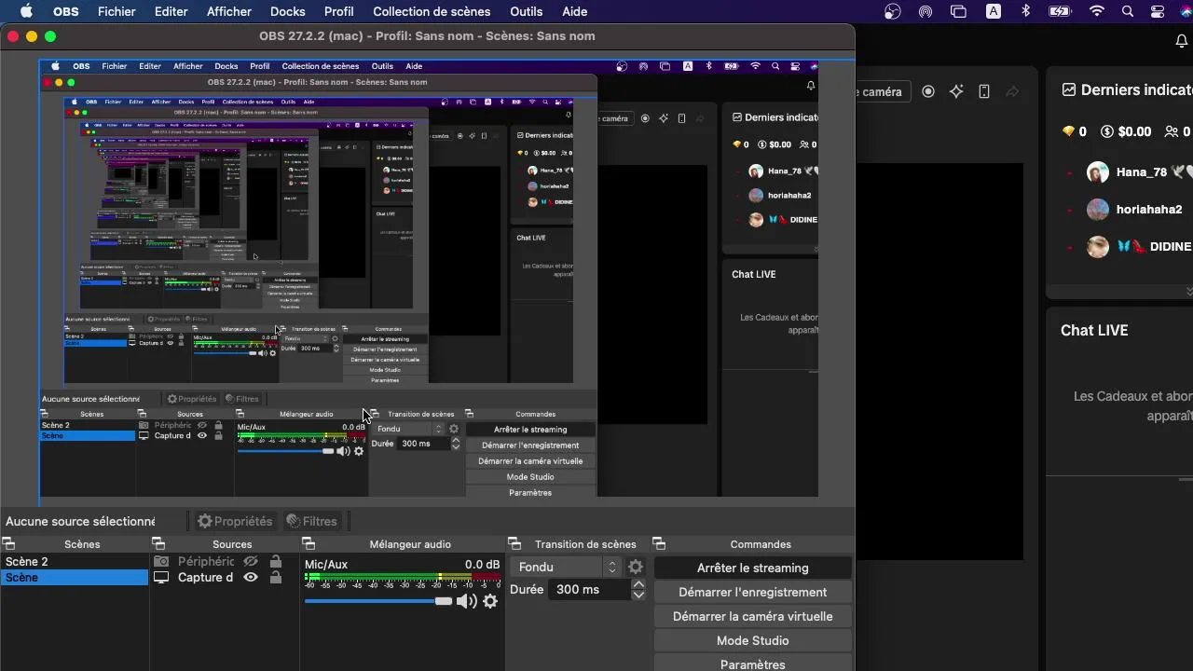Undock the Commandes panel via its icon
The width and height of the screenshot is (1193, 671).
click(659, 544)
